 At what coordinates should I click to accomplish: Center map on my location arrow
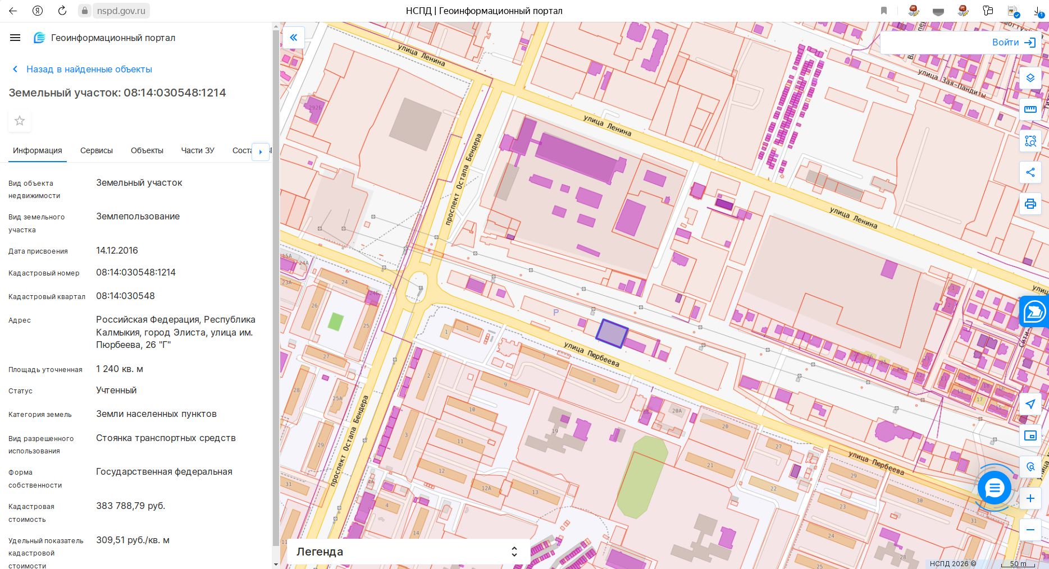pyautogui.click(x=1030, y=404)
